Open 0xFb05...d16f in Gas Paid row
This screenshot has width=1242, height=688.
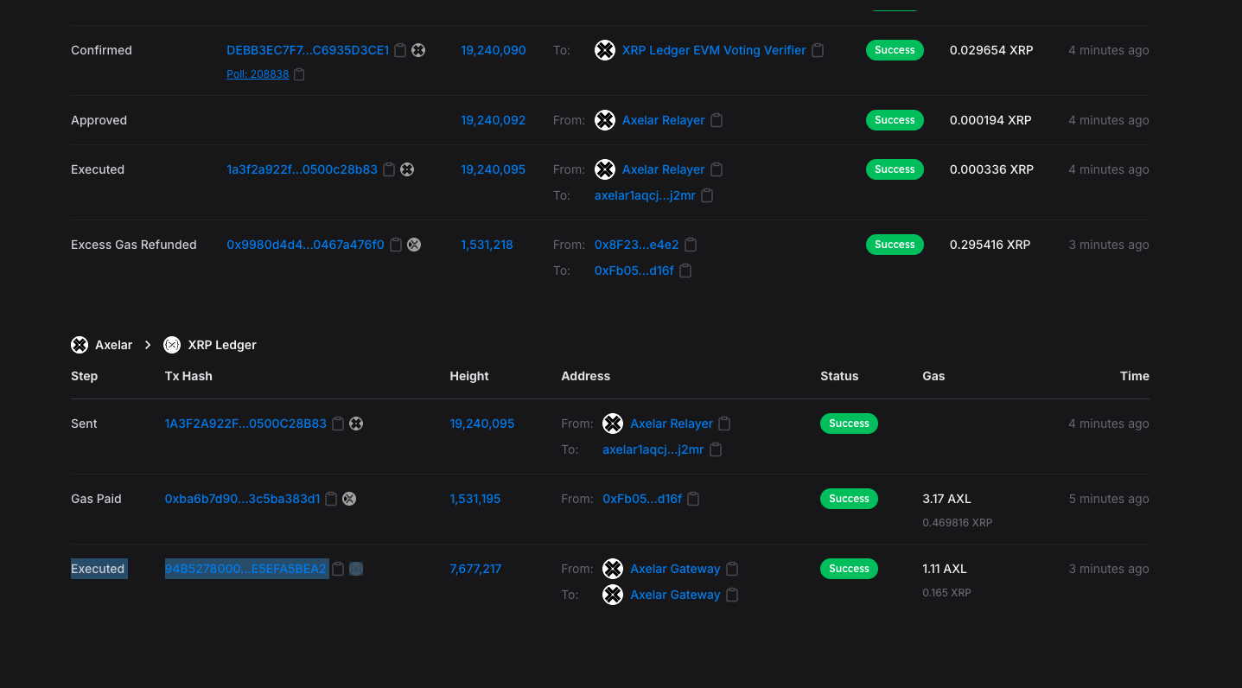coord(642,499)
